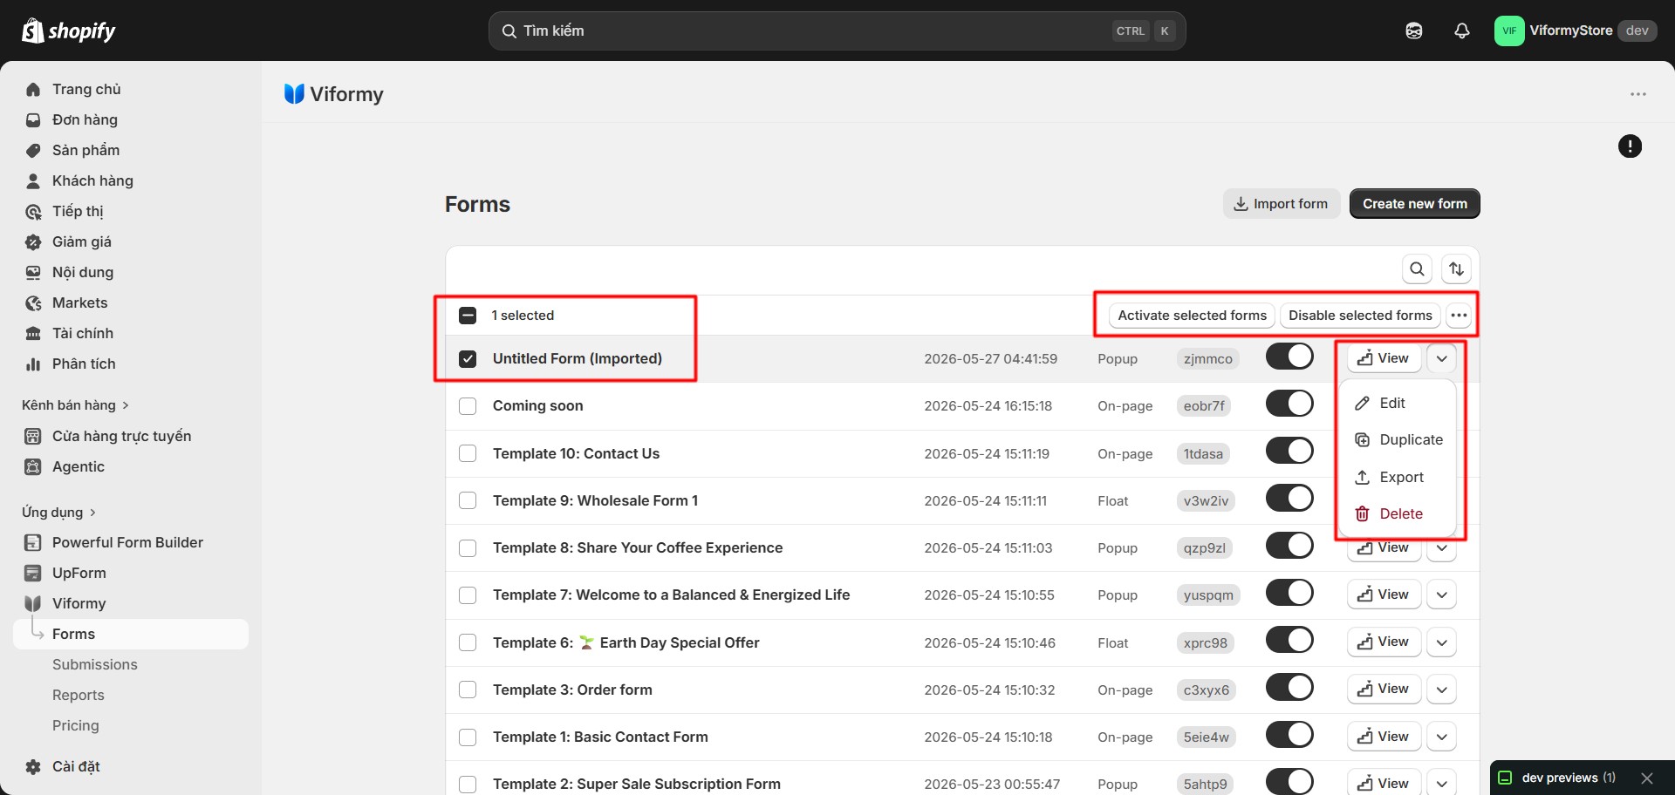
Task: Select Delete in the form actions menu
Action: pos(1398,514)
